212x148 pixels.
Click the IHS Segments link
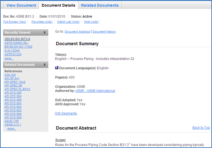[x=66, y=113]
